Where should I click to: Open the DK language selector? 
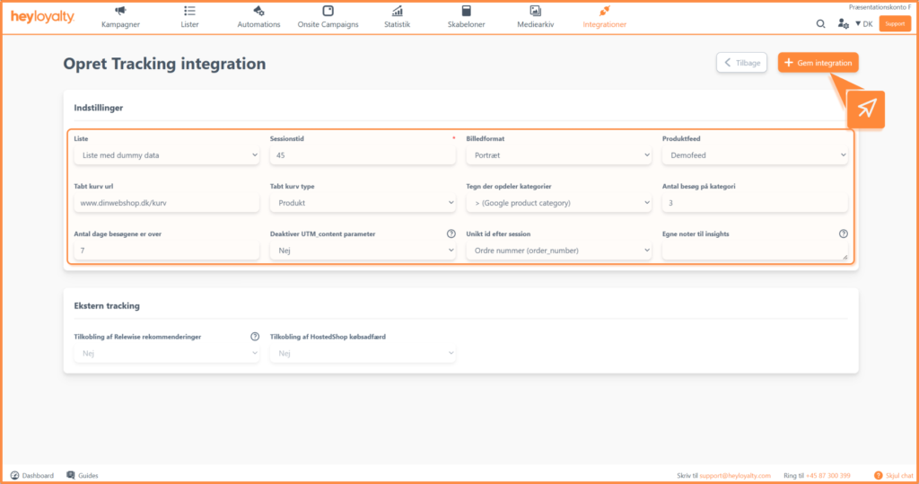pyautogui.click(x=863, y=24)
